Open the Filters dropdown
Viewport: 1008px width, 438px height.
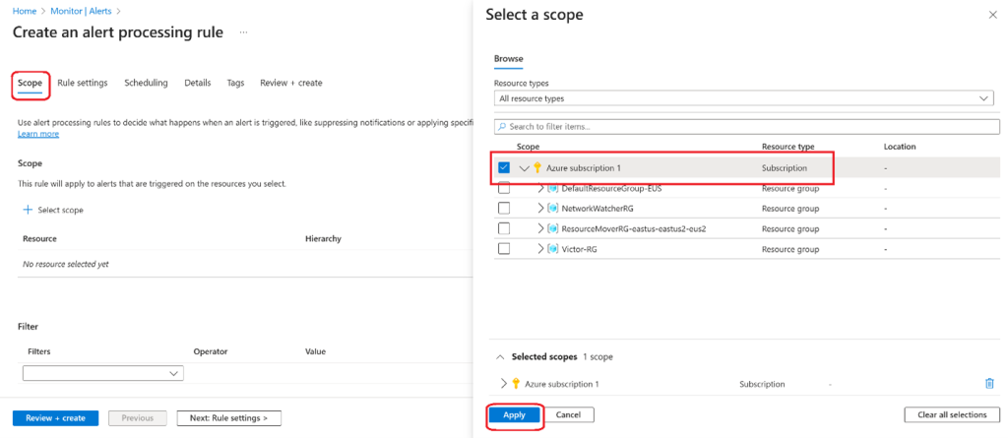[102, 373]
